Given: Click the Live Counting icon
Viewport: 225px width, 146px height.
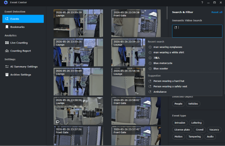Looking at the screenshot, I should [7, 43].
